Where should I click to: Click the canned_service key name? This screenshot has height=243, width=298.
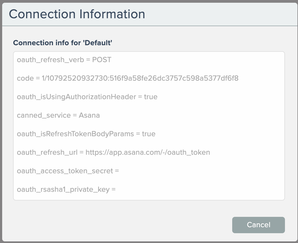(44, 115)
